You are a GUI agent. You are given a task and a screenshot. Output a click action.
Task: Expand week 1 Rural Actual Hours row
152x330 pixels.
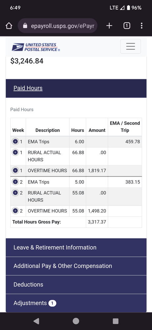pyautogui.click(x=15, y=152)
